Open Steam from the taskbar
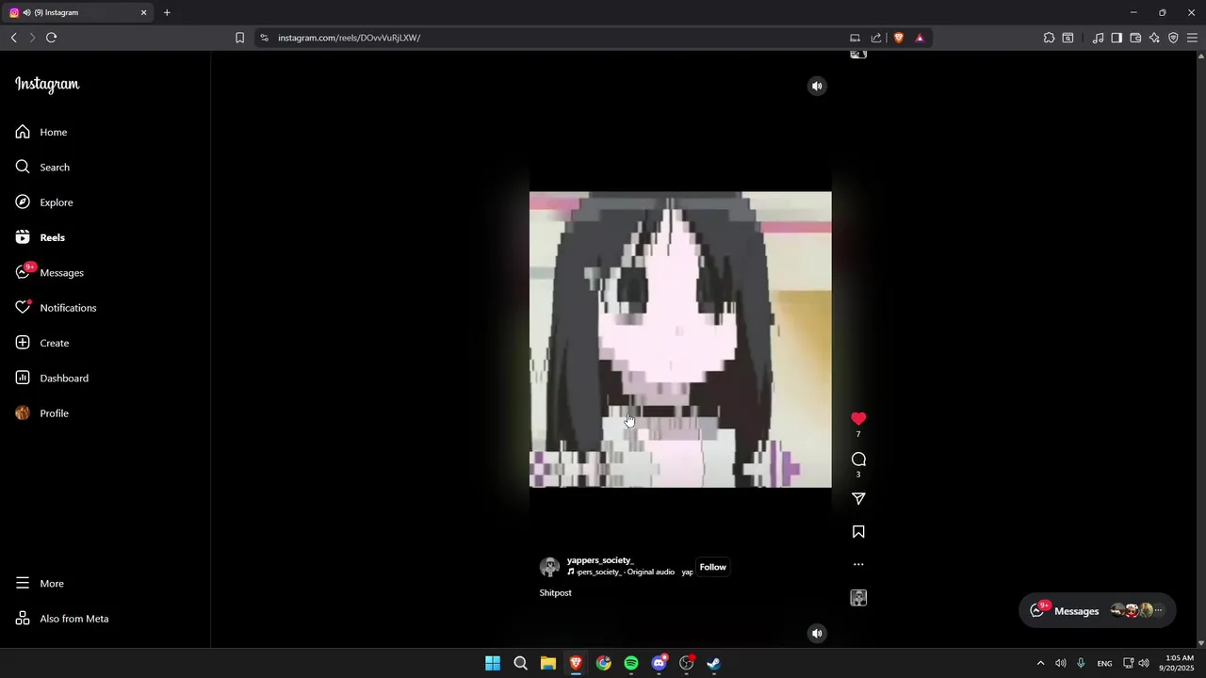This screenshot has width=1206, height=678. coord(714,663)
